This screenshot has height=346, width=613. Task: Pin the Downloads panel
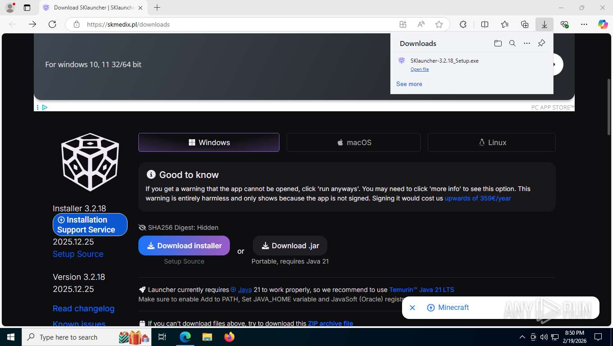(542, 43)
